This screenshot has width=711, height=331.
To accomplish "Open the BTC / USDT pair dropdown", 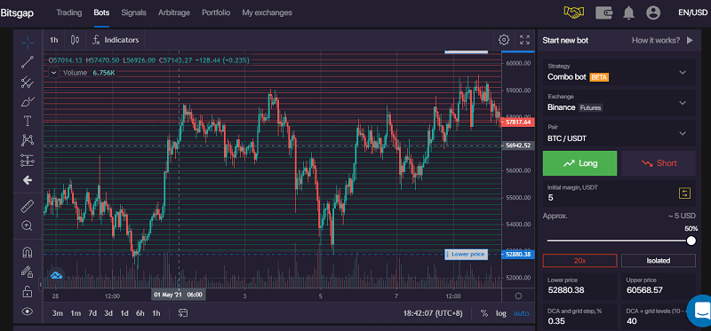I will pyautogui.click(x=619, y=133).
